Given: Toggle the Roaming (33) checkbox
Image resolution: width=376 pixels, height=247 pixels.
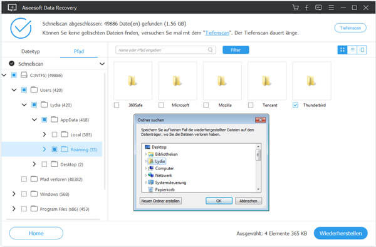Looking at the screenshot, I should [55, 149].
